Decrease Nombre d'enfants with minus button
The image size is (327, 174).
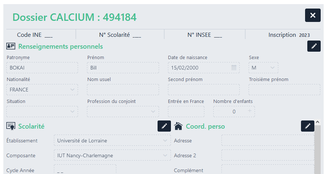point(219,111)
